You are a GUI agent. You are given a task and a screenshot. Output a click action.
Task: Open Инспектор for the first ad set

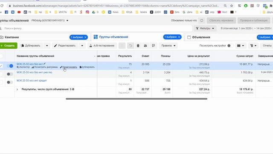(23, 67)
